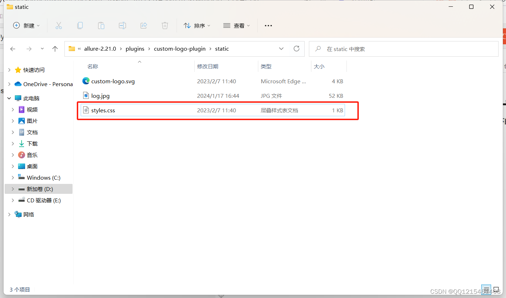506x298 pixels.
Task: Click the 层叠样式表文档 type cell
Action: [x=280, y=111]
